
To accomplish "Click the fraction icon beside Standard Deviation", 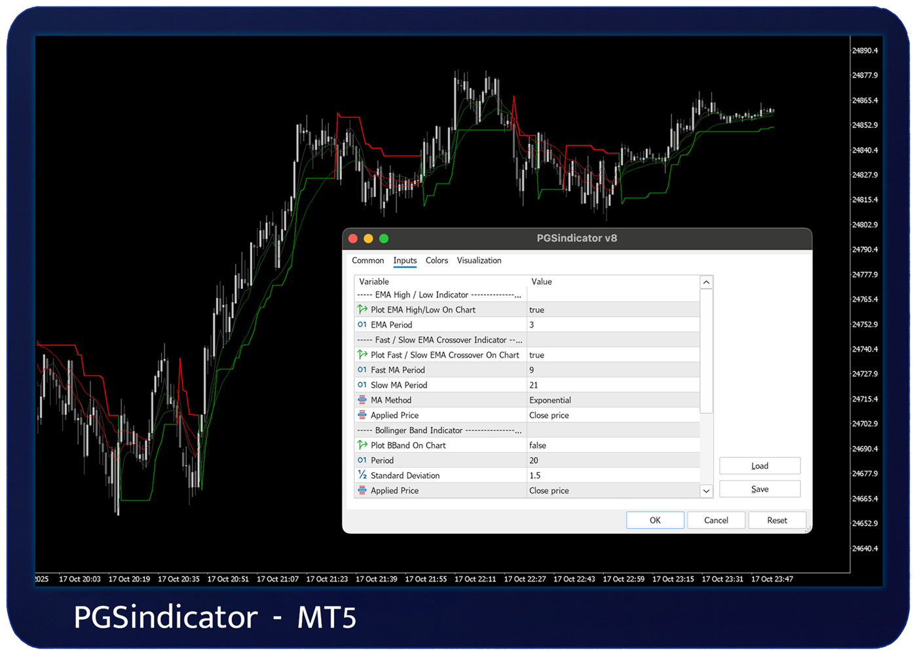I will coord(362,475).
